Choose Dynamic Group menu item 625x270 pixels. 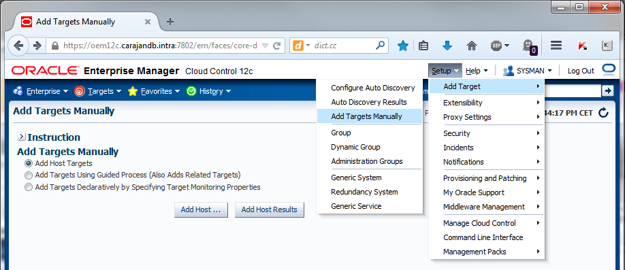click(370, 147)
